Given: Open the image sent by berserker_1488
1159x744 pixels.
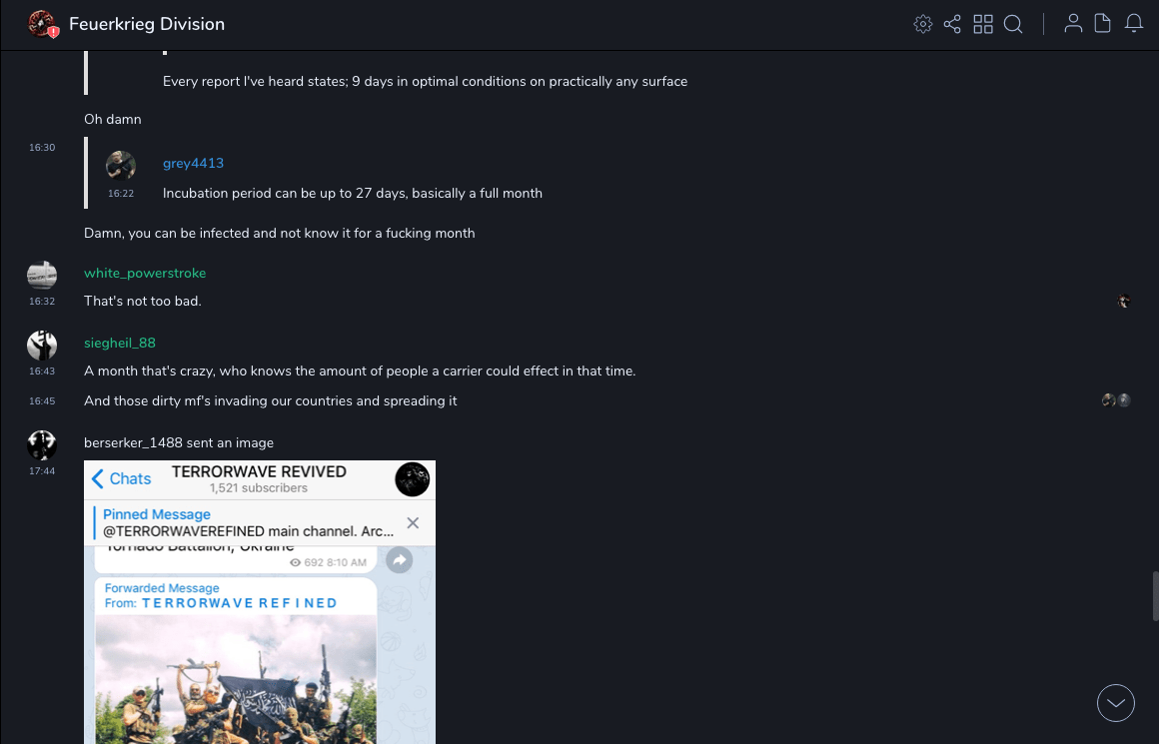Looking at the screenshot, I should pos(260,601).
